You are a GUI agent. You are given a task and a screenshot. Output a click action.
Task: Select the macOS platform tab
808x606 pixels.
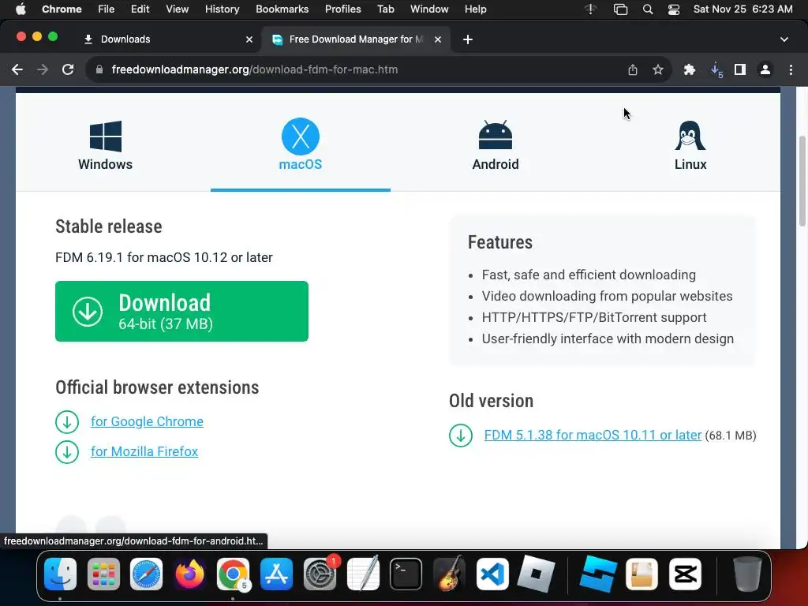pyautogui.click(x=301, y=145)
